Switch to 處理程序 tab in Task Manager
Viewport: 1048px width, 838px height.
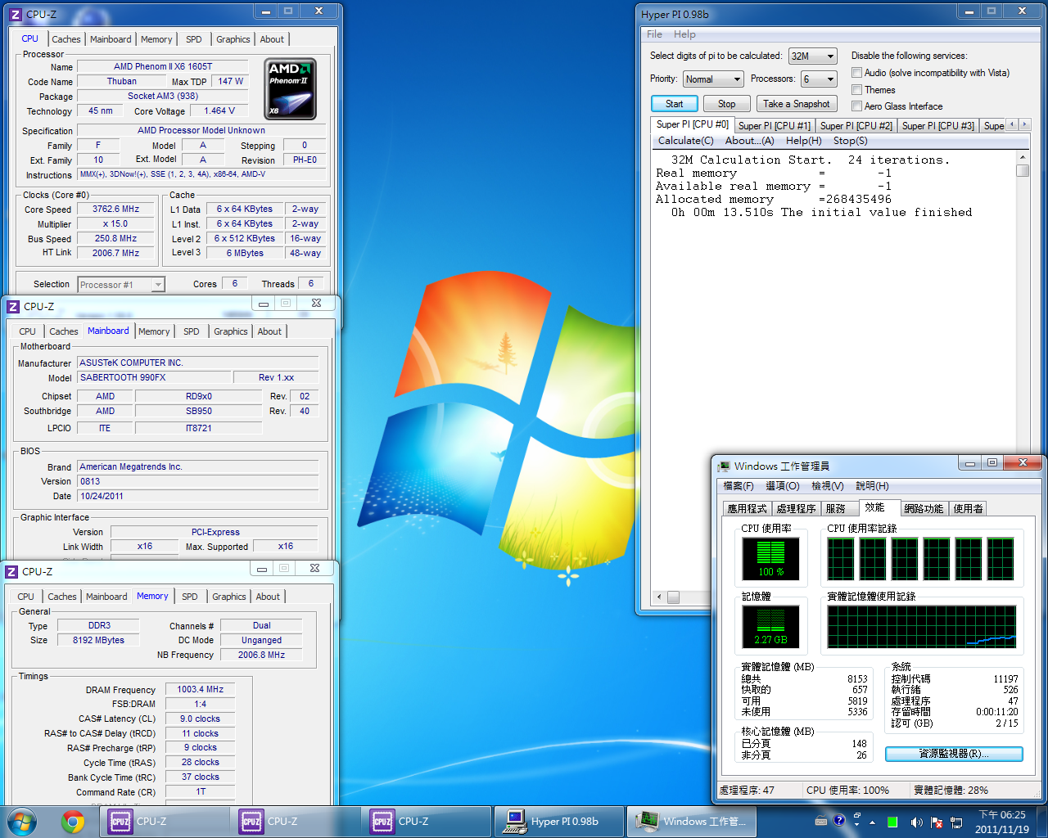797,508
